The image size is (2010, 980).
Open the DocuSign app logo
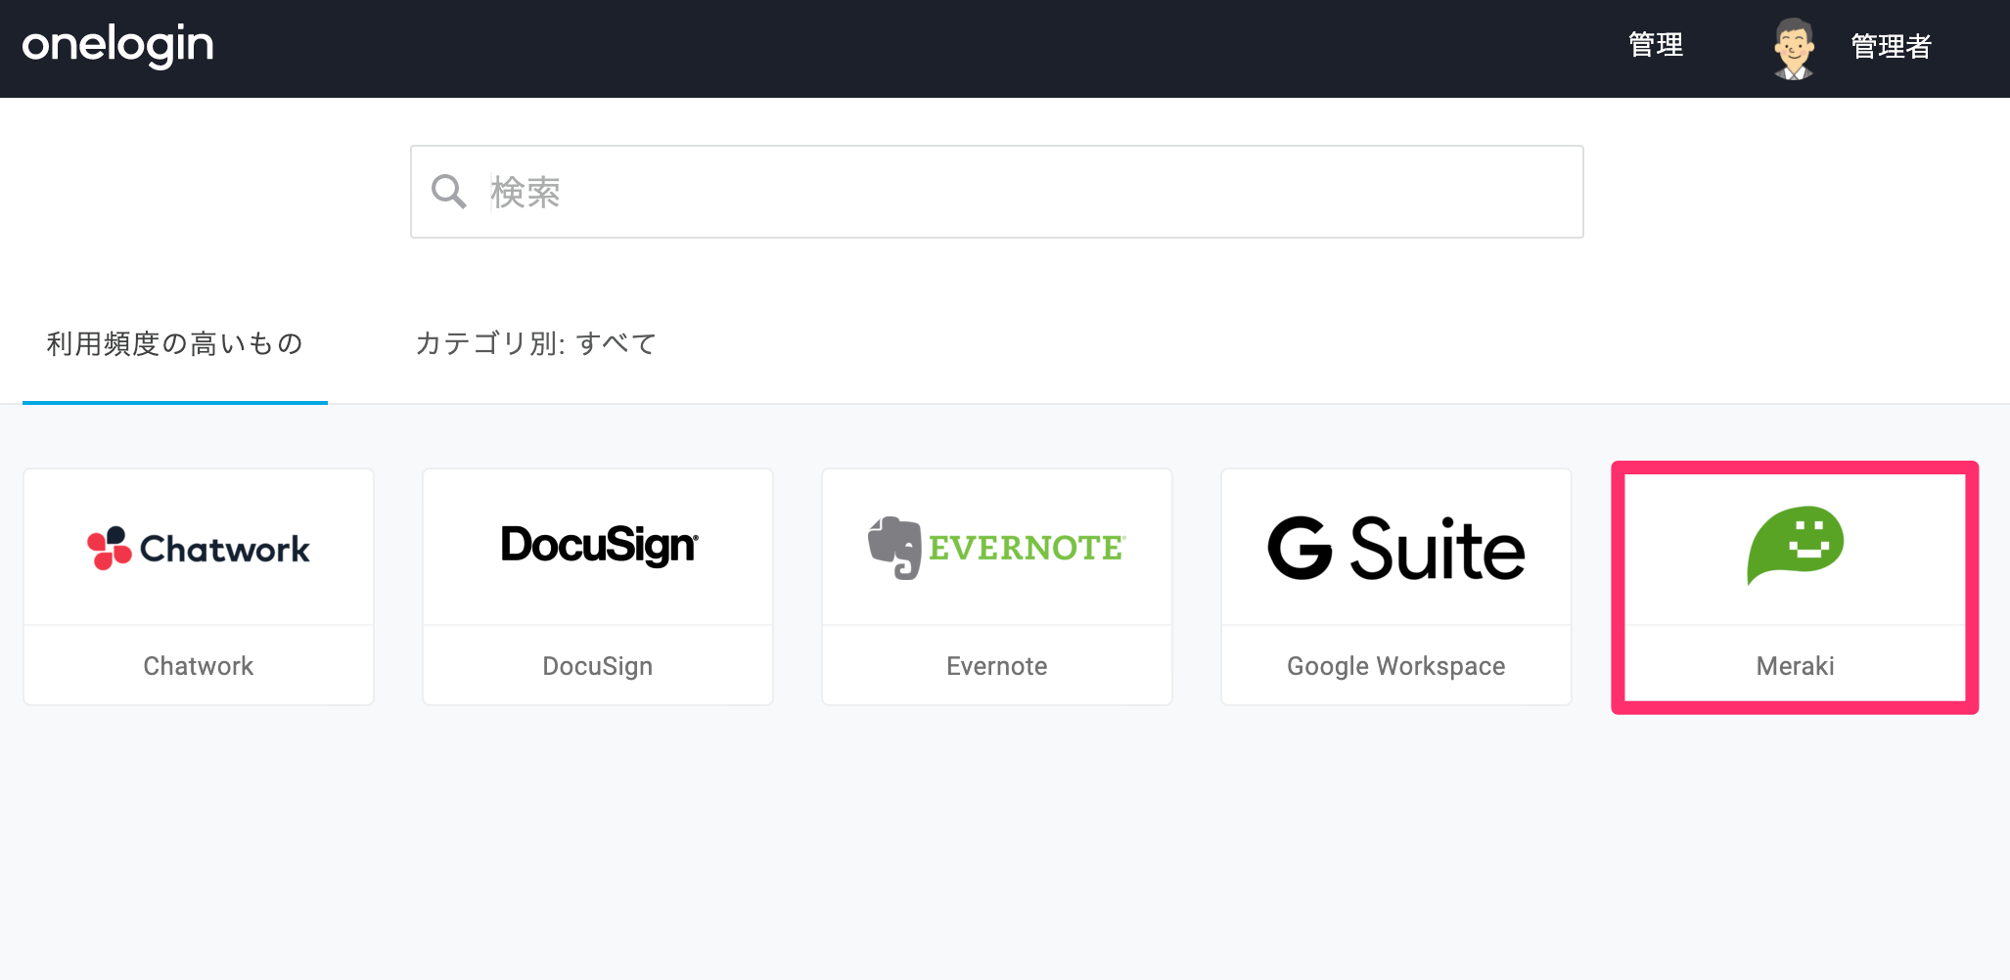click(599, 546)
